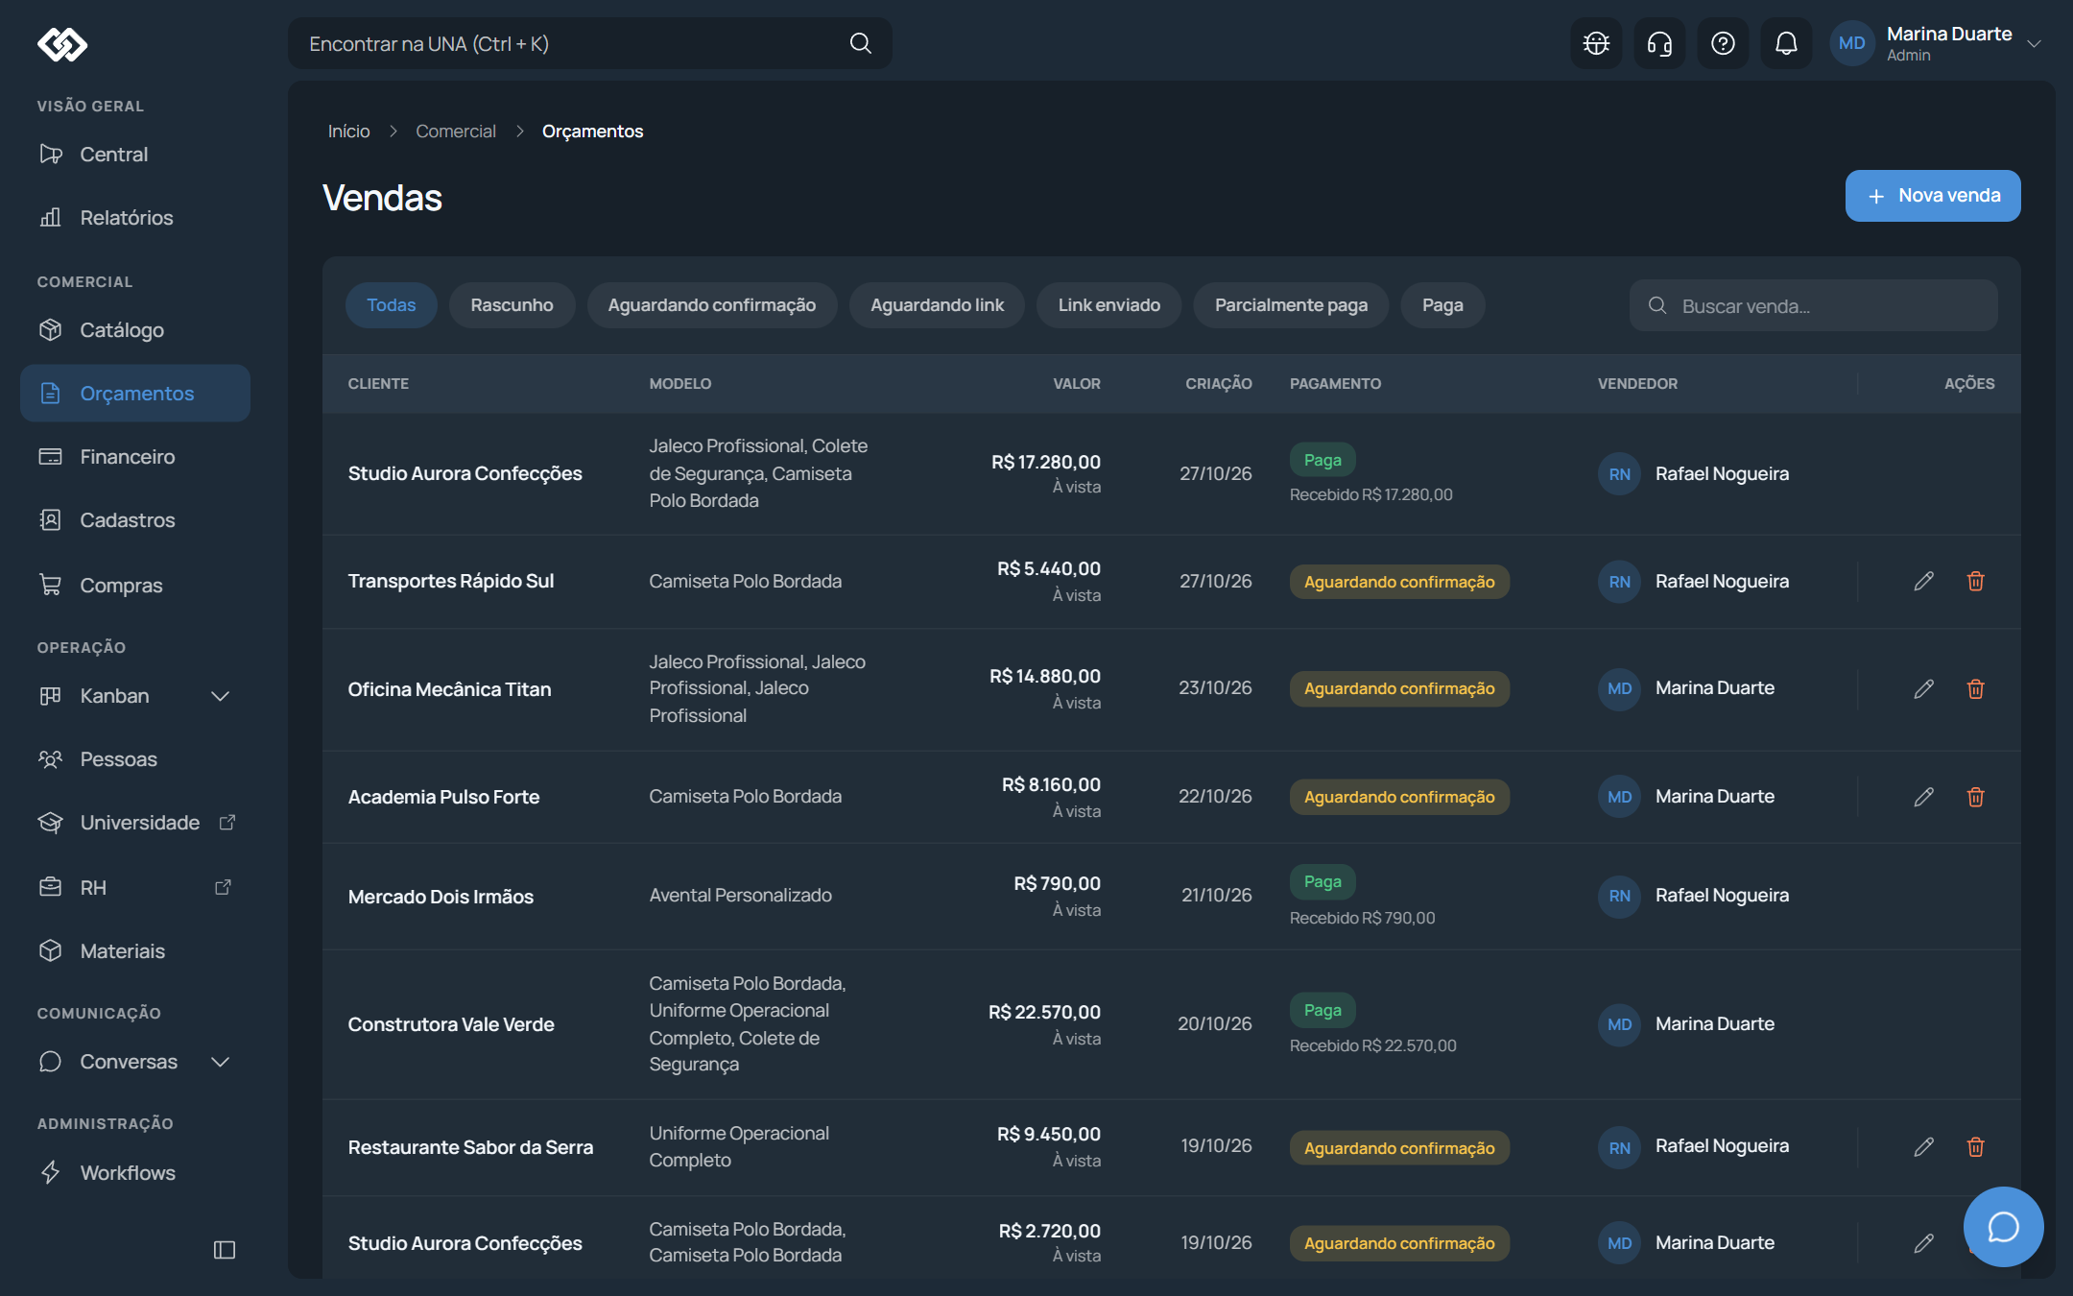The height and width of the screenshot is (1296, 2073).
Task: Delete the Oficina Mecânica Titan sale
Action: [1975, 688]
